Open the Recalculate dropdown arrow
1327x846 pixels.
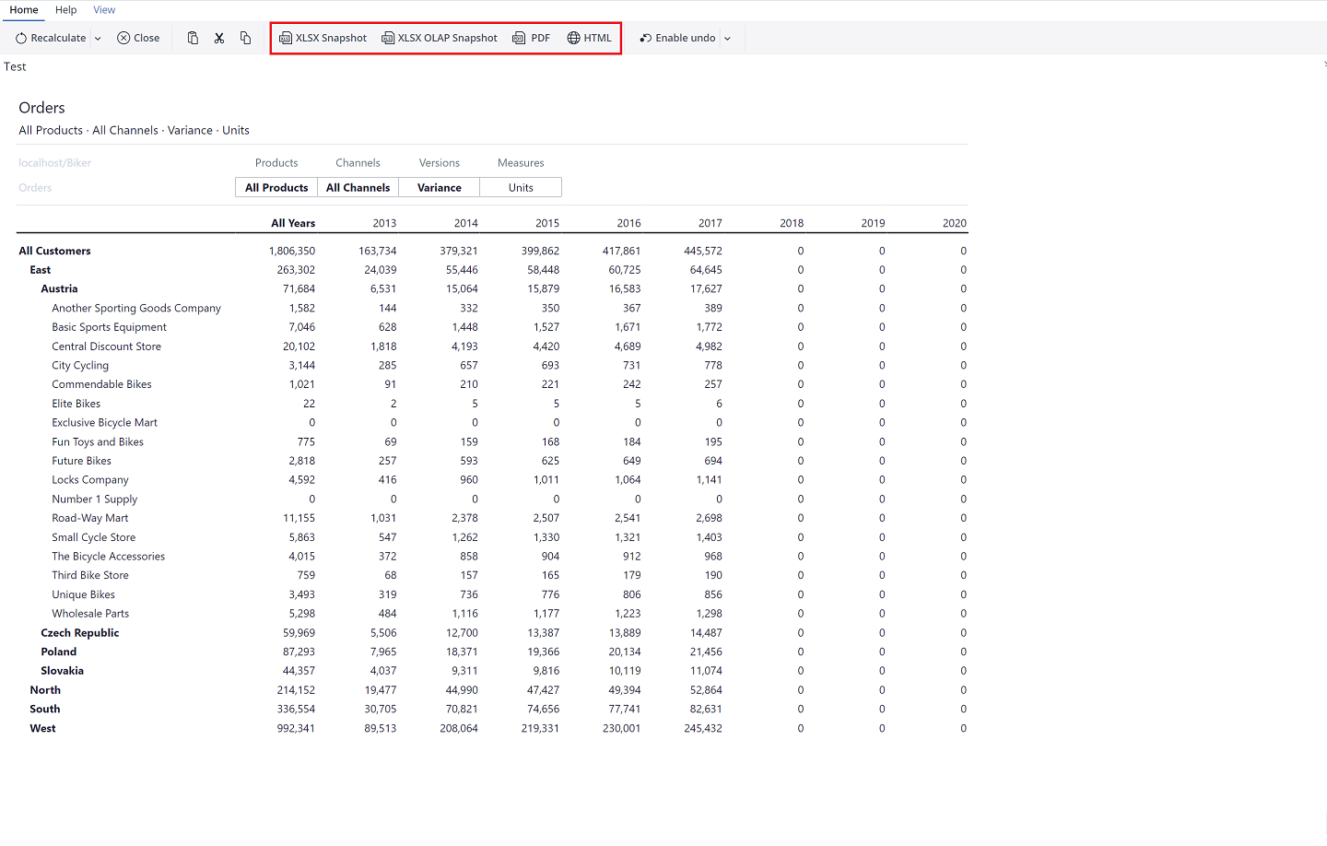pos(98,39)
